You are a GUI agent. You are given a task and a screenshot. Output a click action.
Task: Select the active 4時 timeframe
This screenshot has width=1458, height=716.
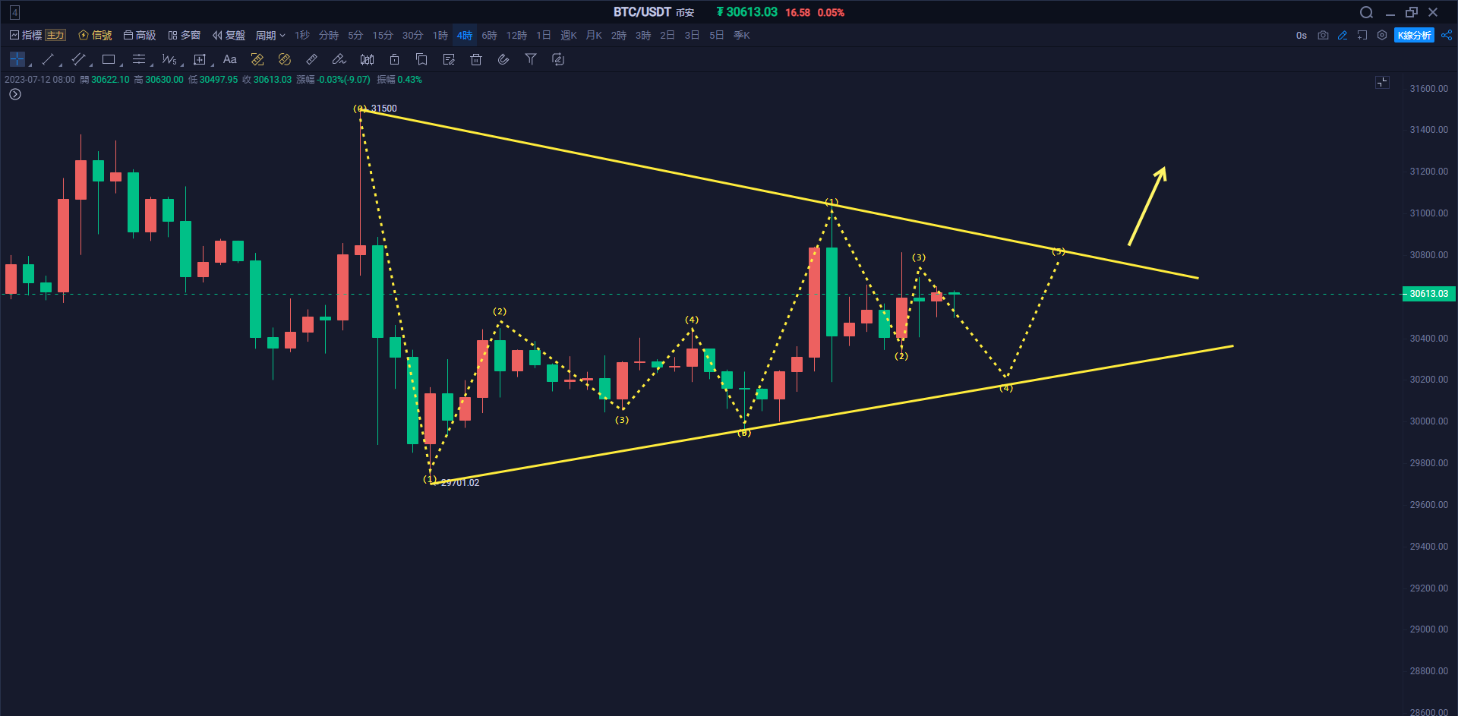click(465, 35)
